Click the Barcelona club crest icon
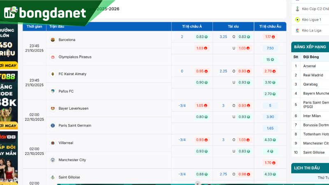 [53, 40]
